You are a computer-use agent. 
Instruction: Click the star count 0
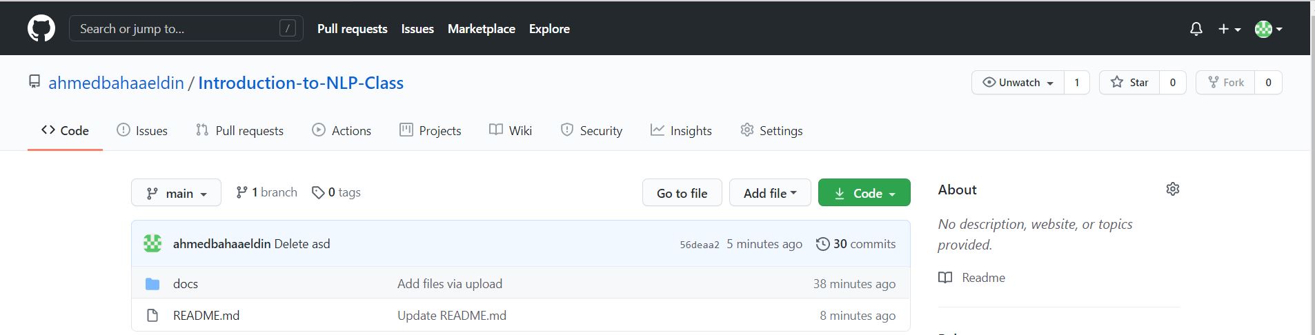pyautogui.click(x=1172, y=82)
